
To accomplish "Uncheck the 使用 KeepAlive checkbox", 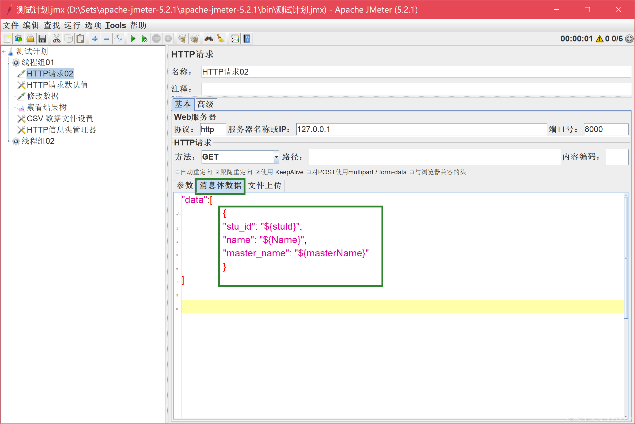I will pos(258,172).
